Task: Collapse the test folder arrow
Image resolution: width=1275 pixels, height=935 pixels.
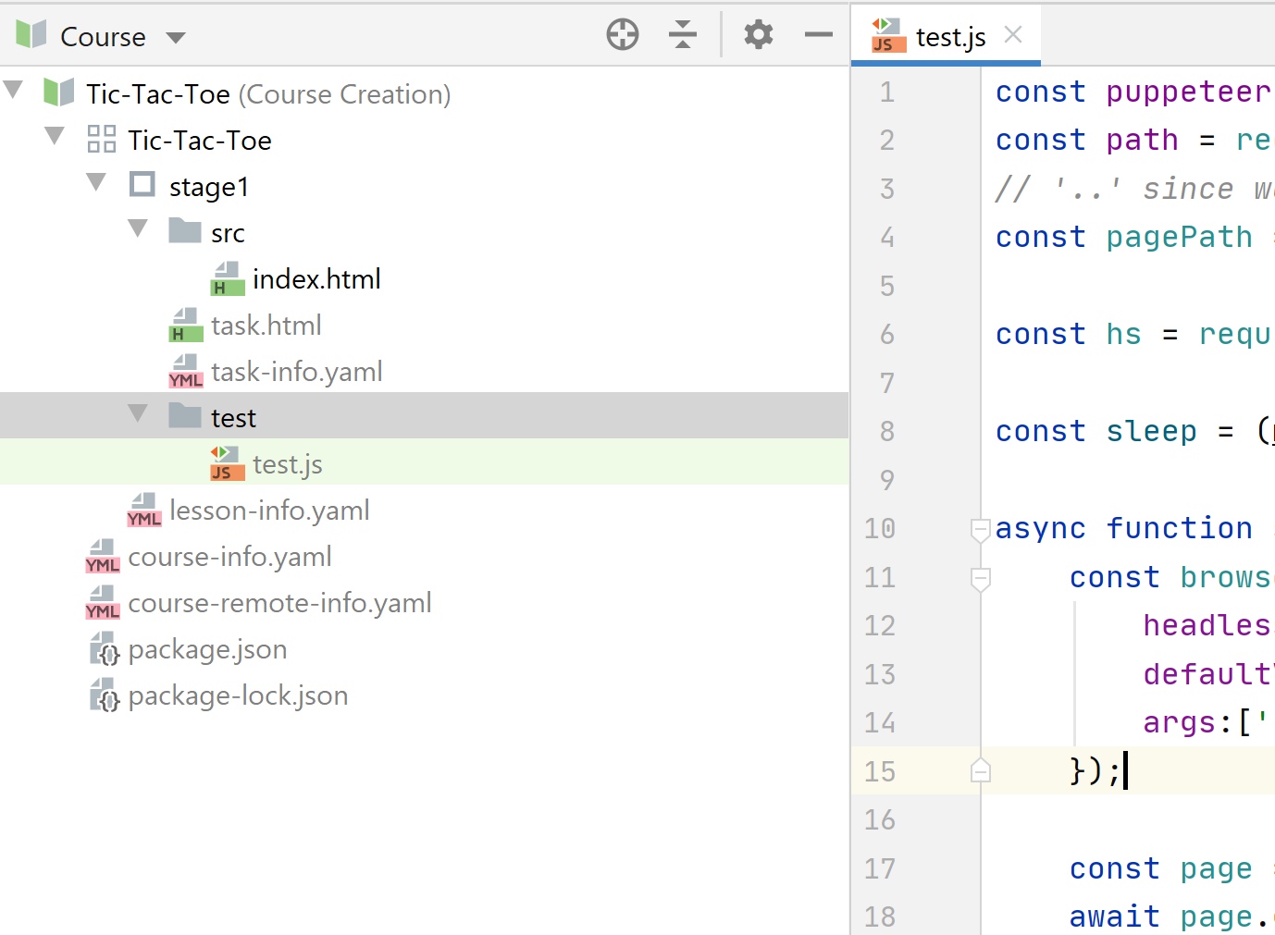Action: (x=138, y=413)
